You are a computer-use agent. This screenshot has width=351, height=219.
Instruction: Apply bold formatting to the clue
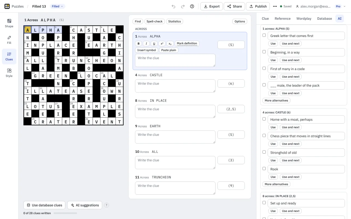138,44
